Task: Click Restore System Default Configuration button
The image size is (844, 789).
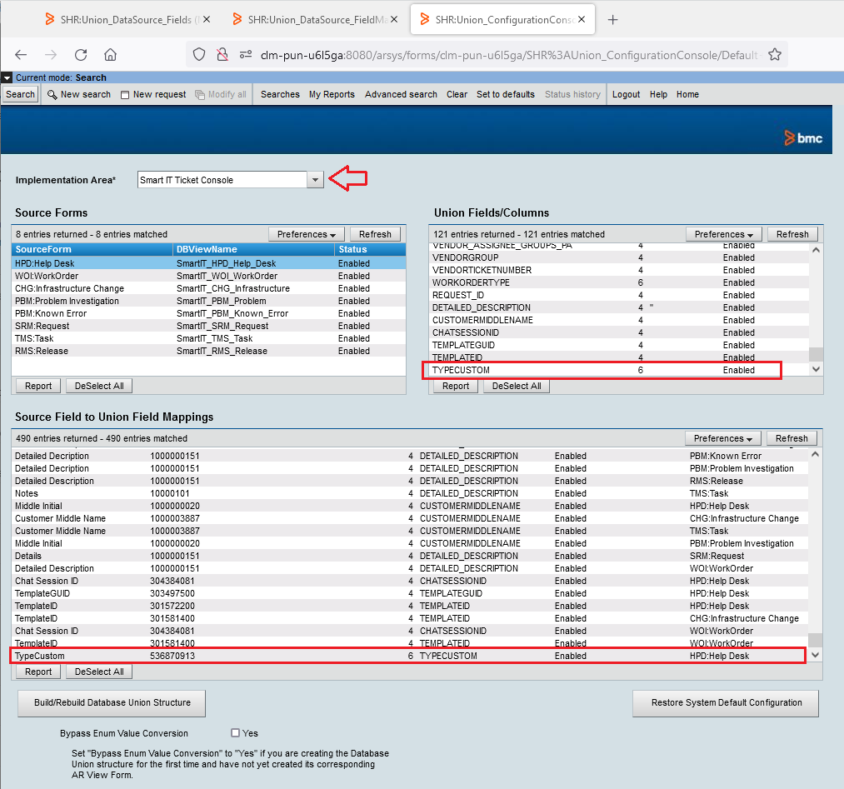Action: pyautogui.click(x=726, y=702)
